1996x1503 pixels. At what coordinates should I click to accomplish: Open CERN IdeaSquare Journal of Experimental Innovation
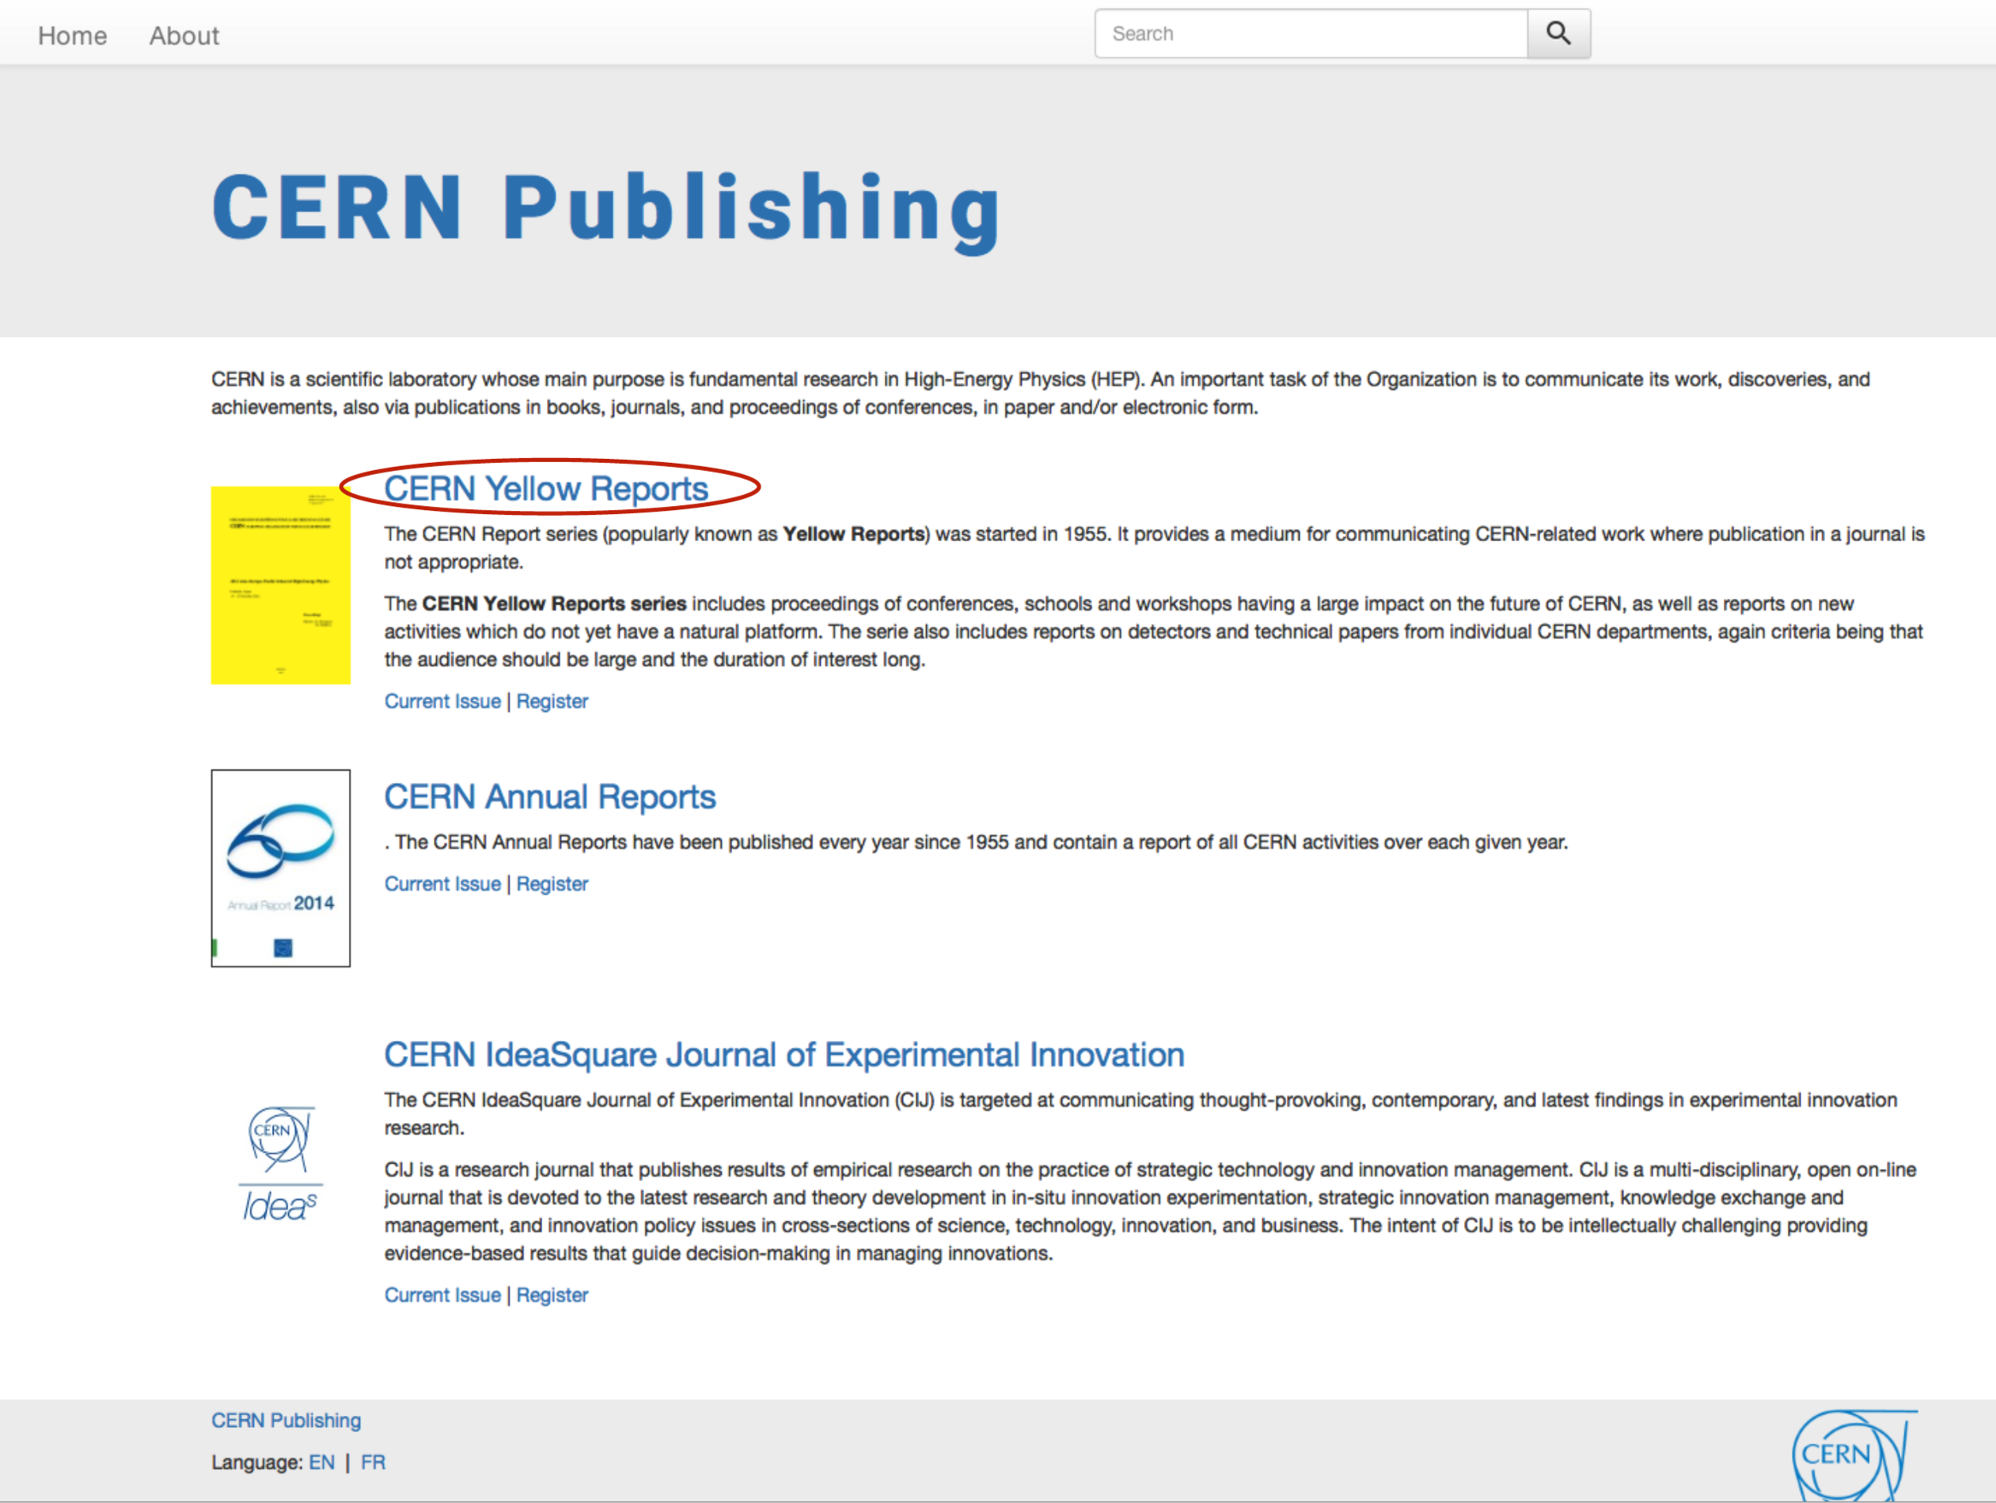click(x=784, y=1054)
